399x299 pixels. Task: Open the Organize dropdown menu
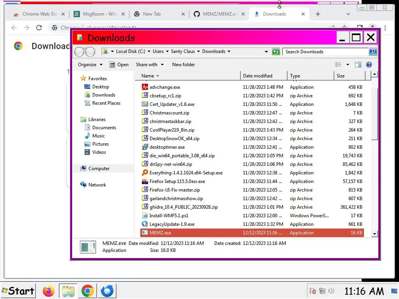(x=90, y=65)
